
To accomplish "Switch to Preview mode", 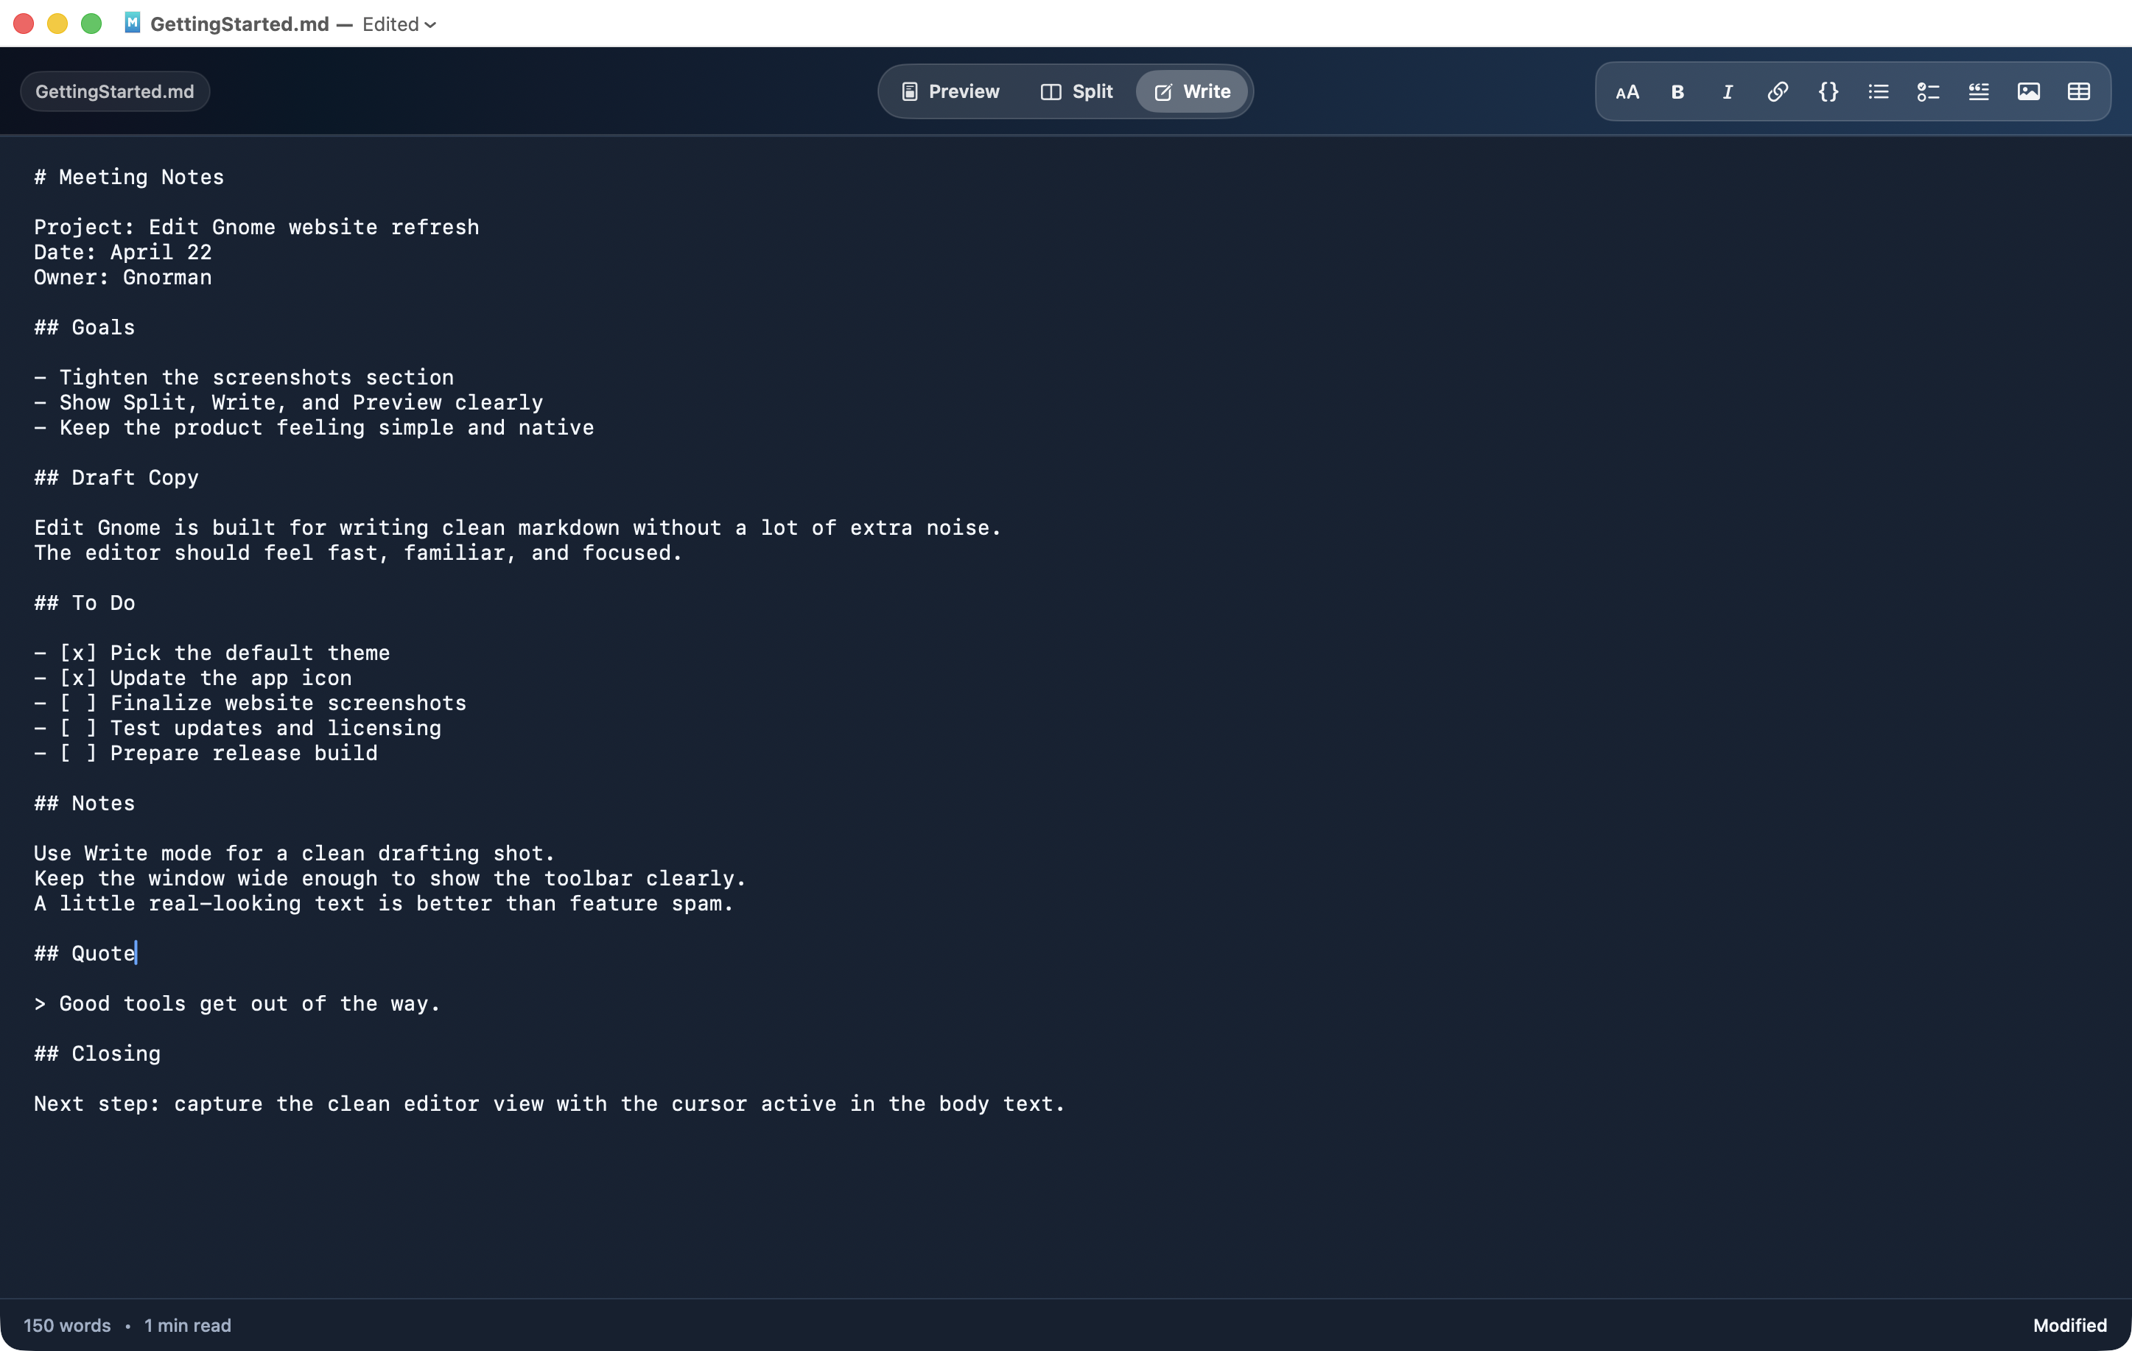I will (950, 92).
